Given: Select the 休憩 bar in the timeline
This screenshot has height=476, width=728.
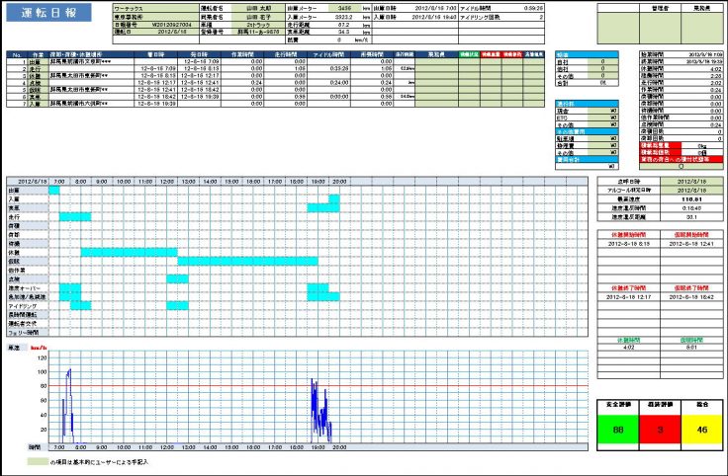Looking at the screenshot, I should [128, 252].
